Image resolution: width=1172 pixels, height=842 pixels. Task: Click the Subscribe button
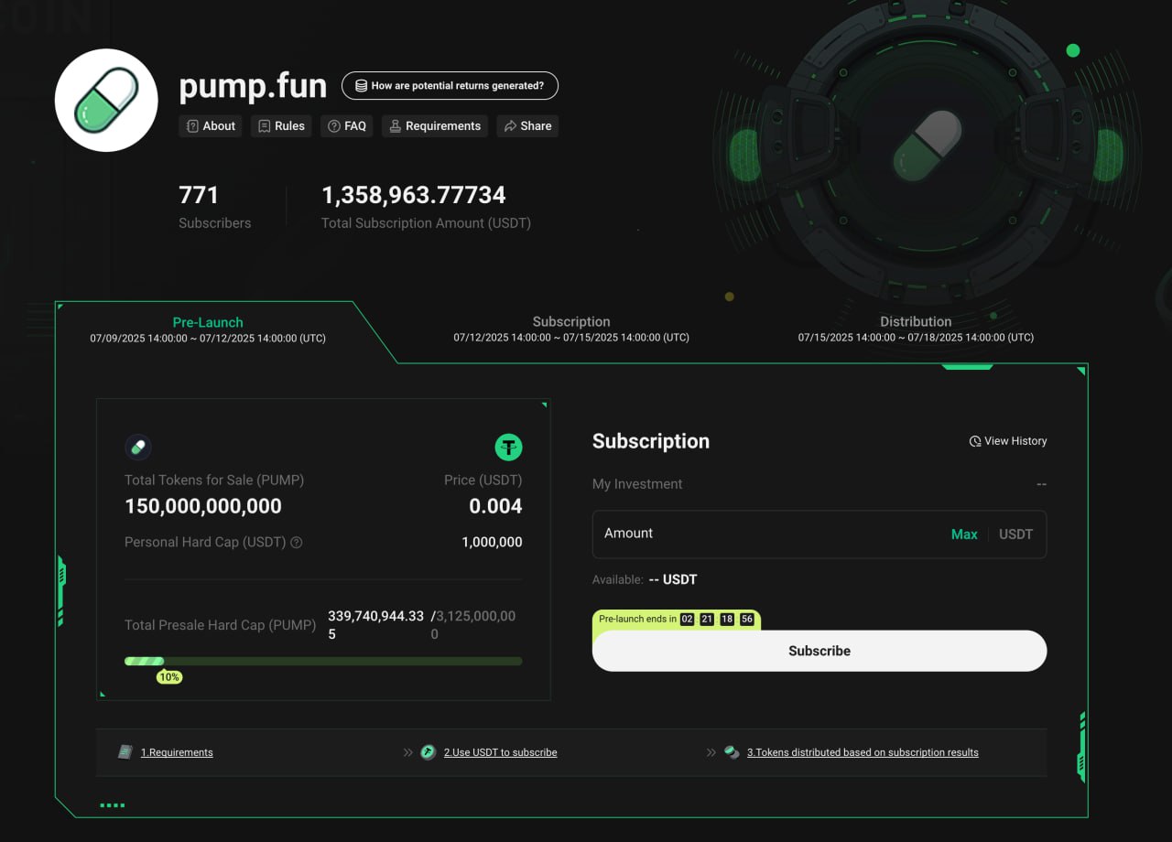click(819, 651)
